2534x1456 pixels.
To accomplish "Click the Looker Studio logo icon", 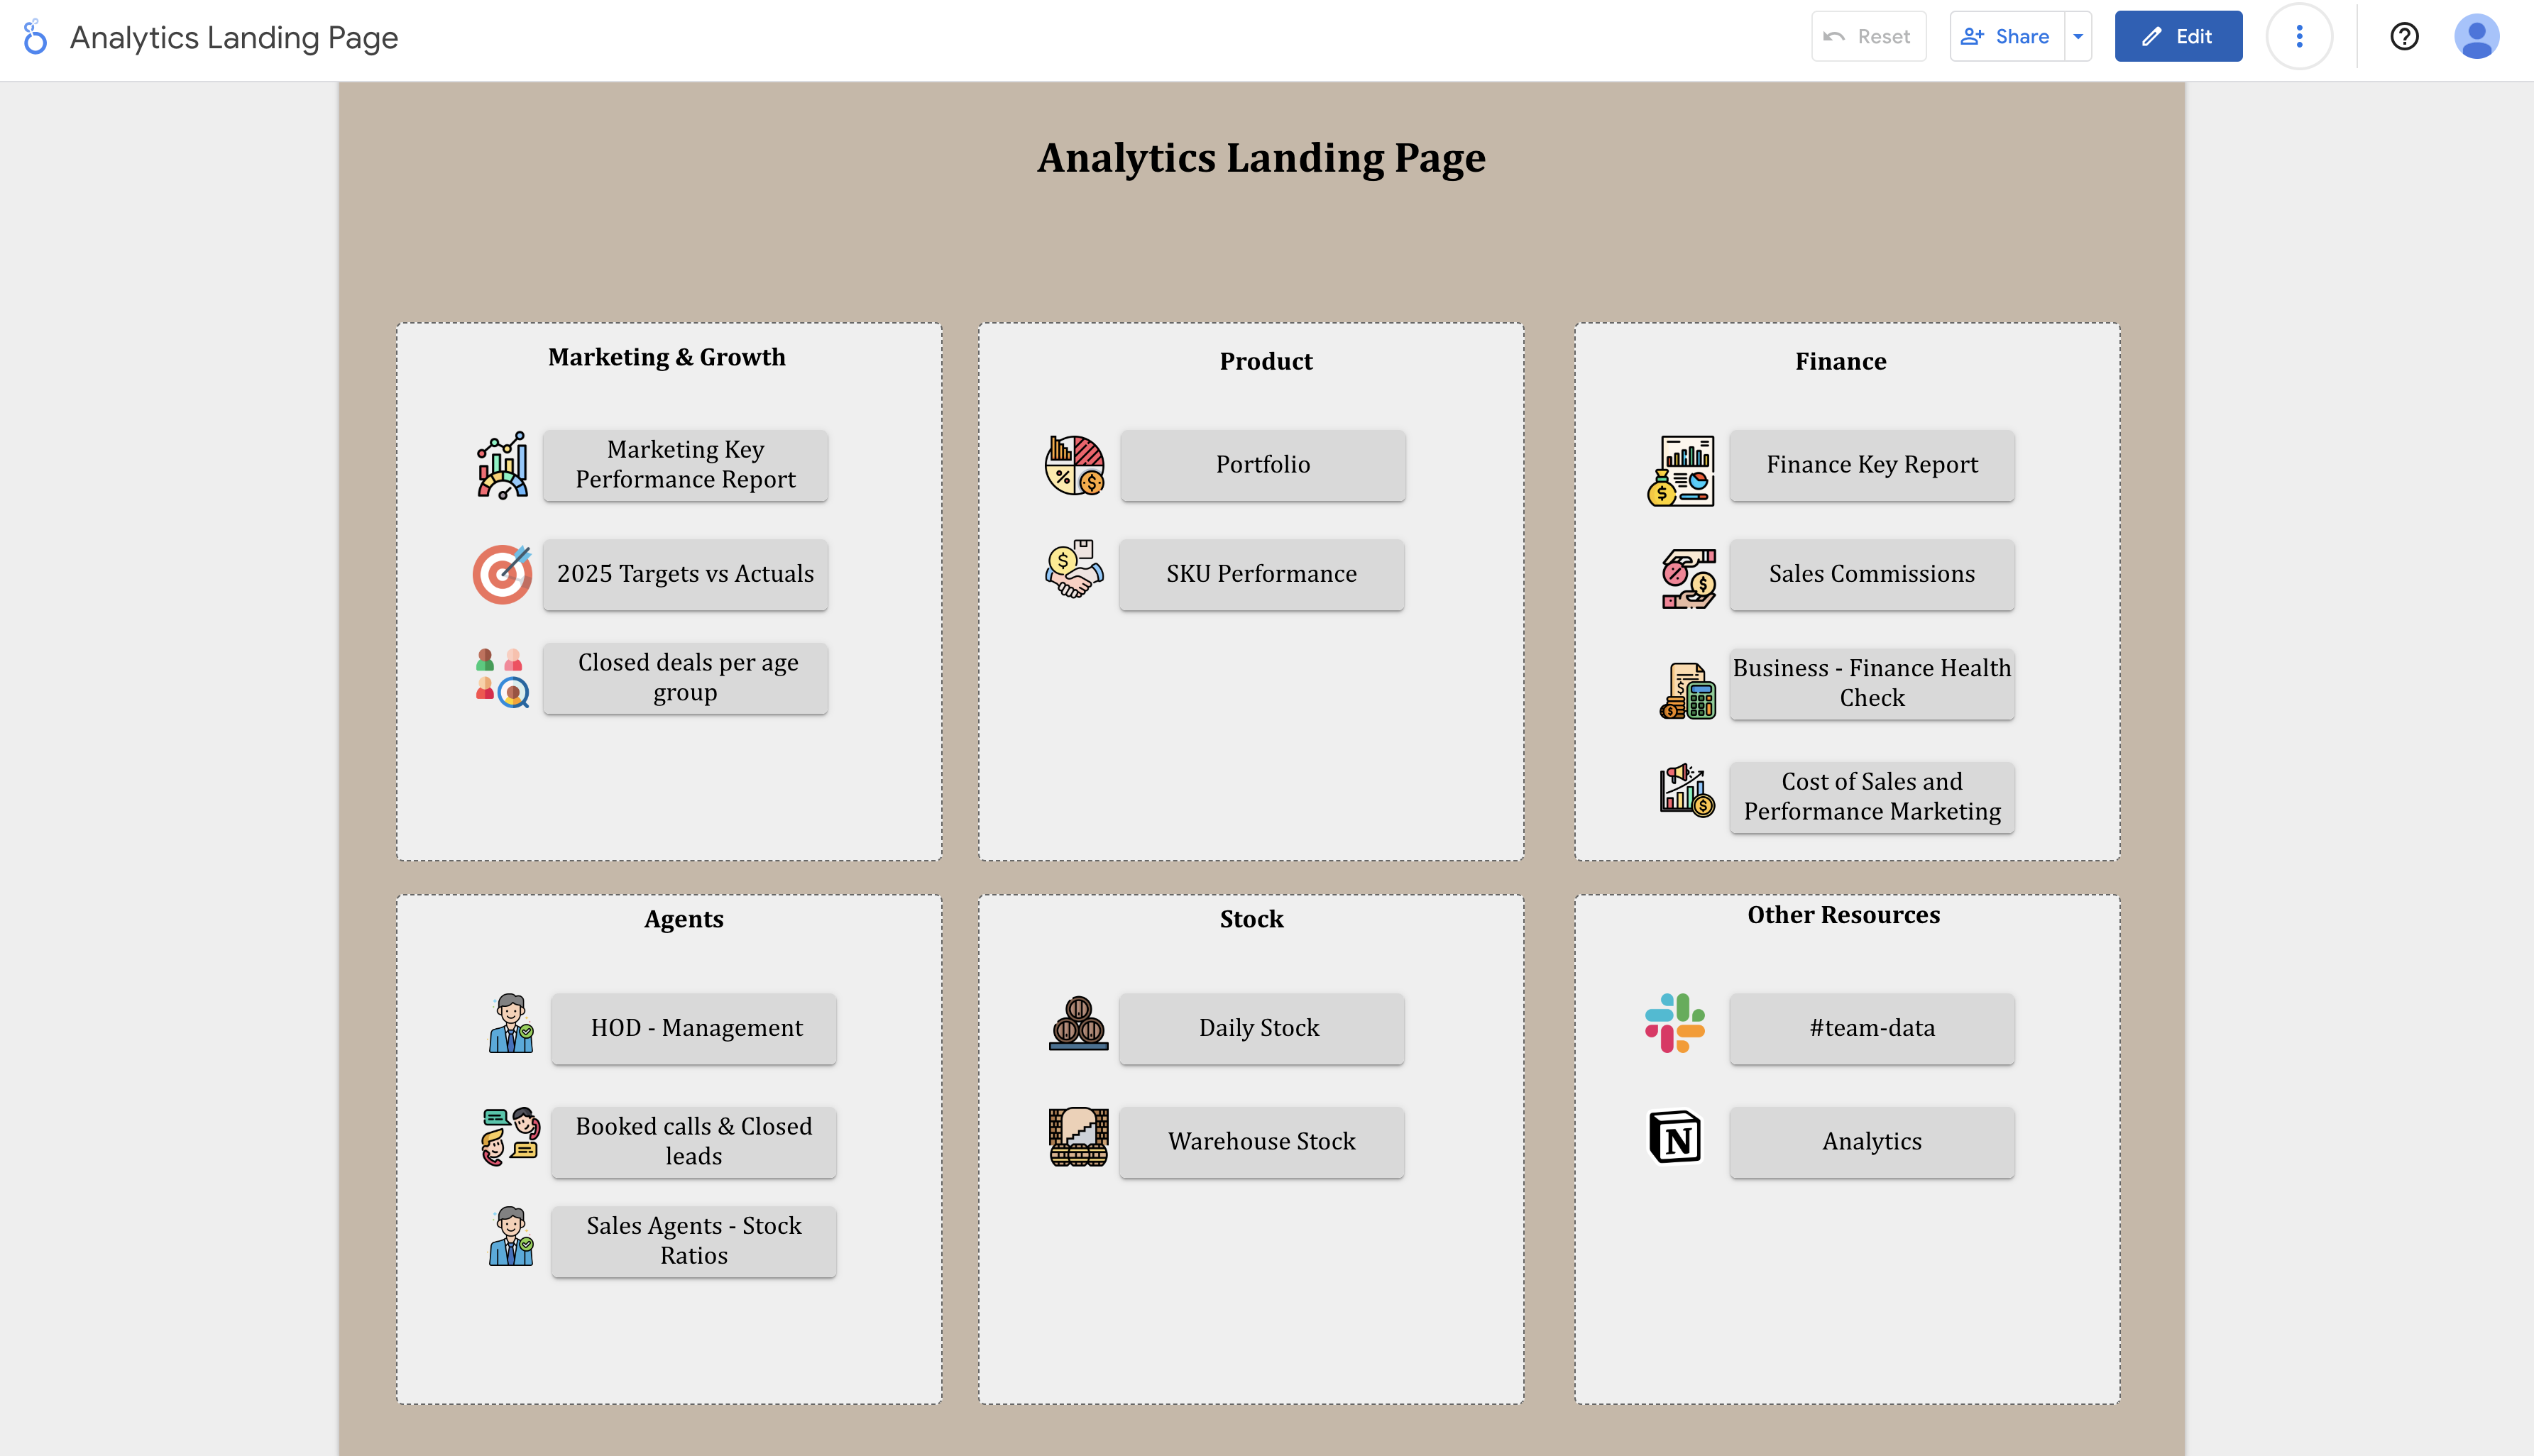I will pyautogui.click(x=35, y=37).
